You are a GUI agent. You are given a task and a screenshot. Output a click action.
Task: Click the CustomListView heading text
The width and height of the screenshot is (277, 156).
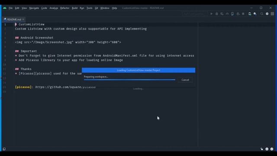[32, 24]
